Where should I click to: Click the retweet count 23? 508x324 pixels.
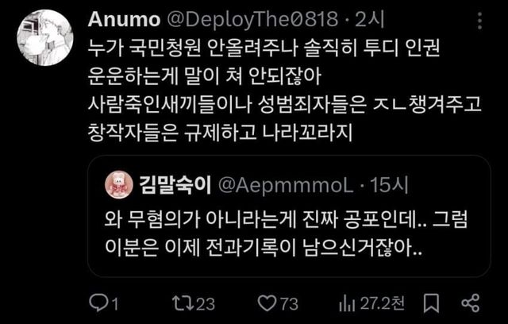[206, 304]
